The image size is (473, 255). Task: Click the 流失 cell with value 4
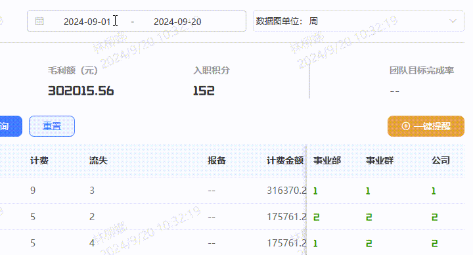[x=92, y=243]
